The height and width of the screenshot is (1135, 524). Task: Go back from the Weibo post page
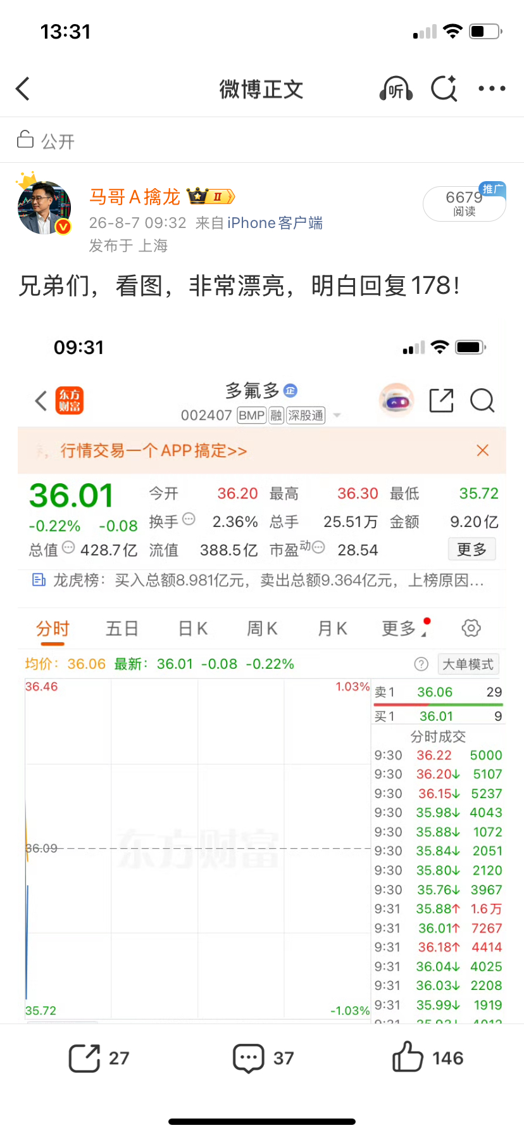[23, 89]
